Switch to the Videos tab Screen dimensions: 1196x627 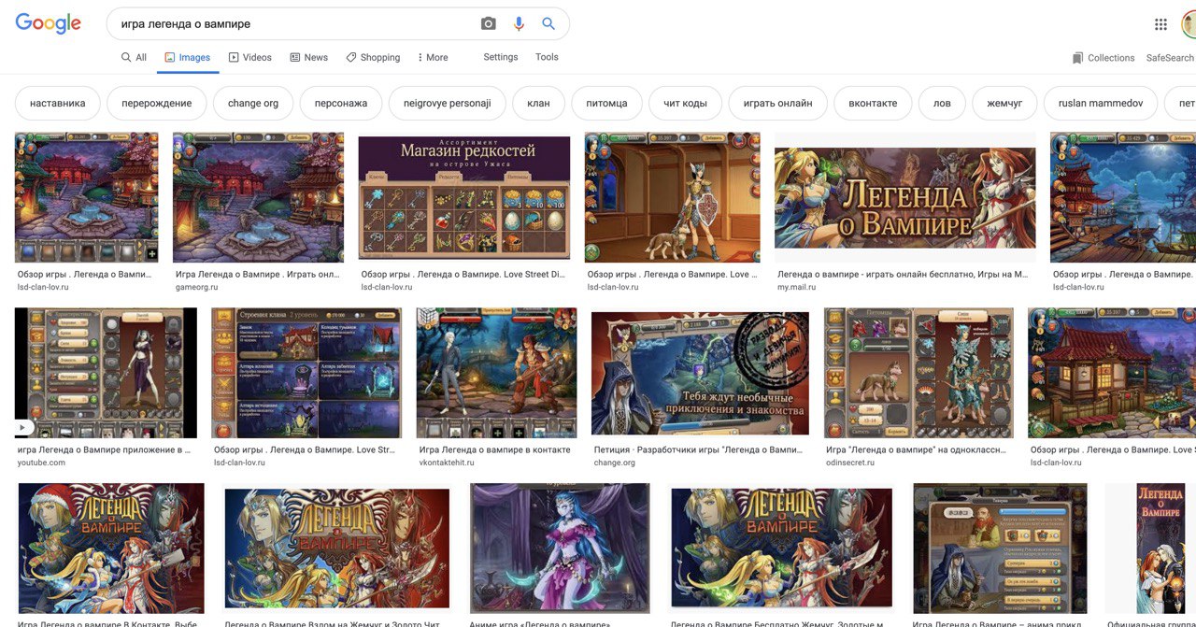click(x=249, y=57)
